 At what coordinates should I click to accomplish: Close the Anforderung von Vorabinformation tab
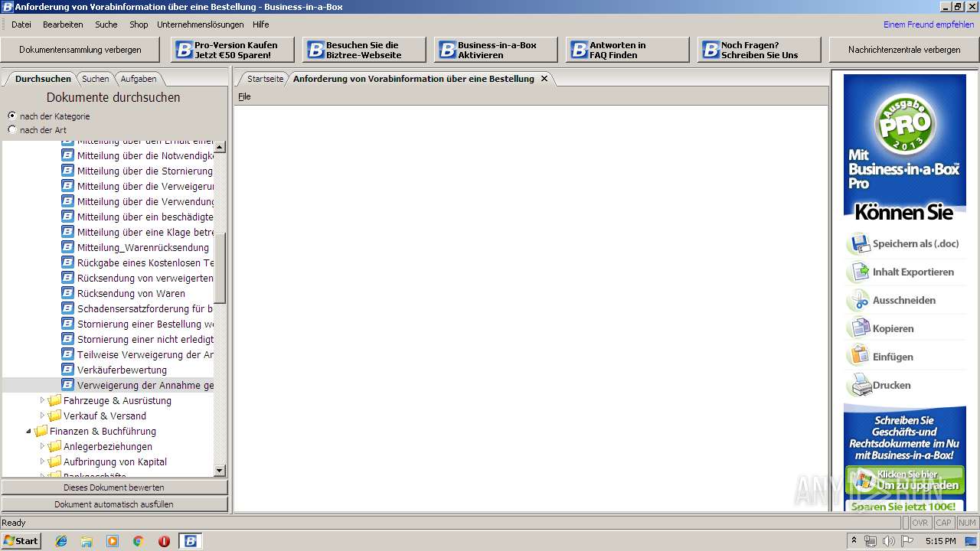(x=544, y=79)
